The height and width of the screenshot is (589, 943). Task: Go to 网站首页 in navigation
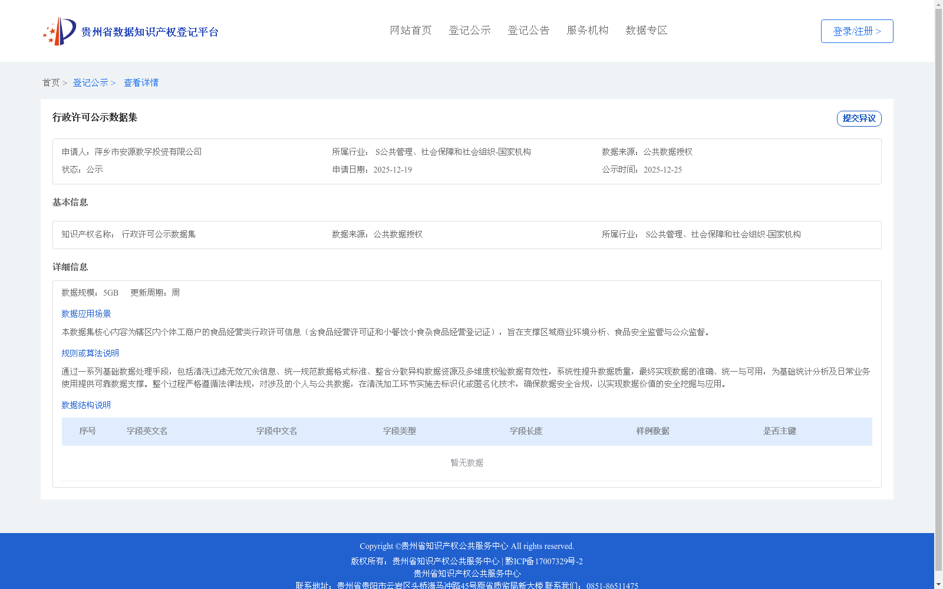coord(411,30)
